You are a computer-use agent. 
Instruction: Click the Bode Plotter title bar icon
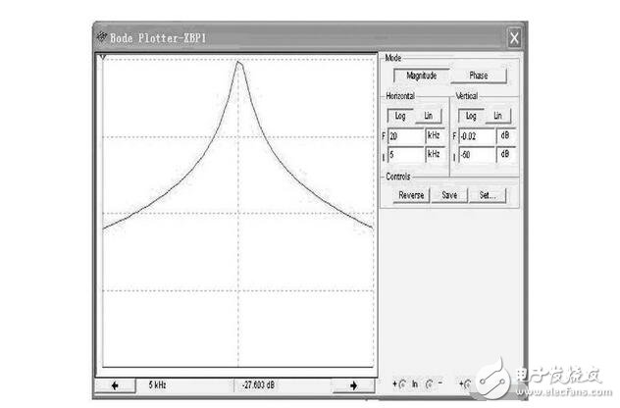[x=103, y=38]
